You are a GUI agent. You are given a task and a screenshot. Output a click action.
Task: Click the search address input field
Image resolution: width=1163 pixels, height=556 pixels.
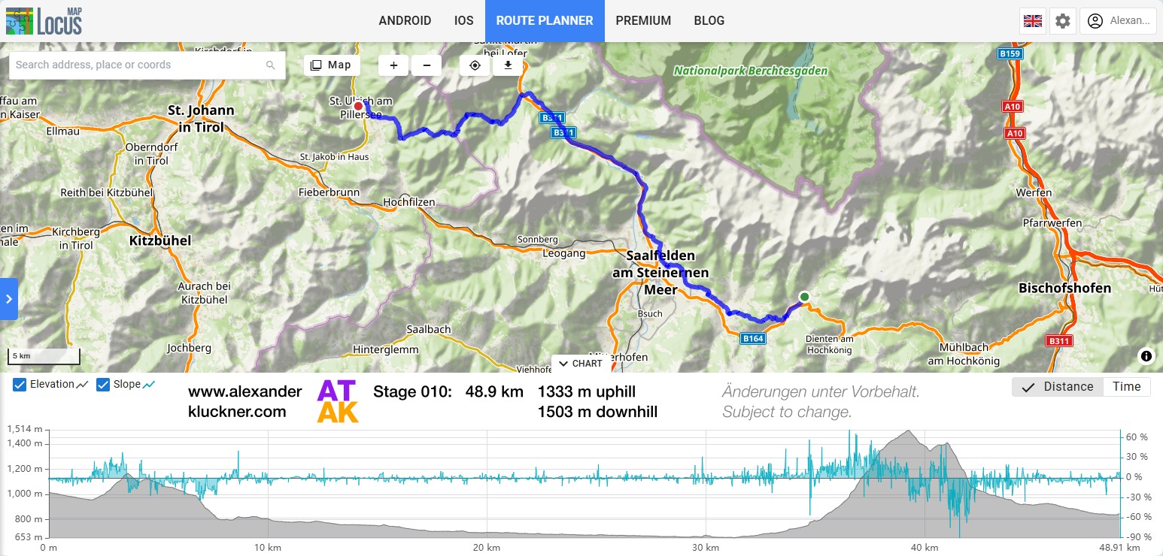(139, 65)
